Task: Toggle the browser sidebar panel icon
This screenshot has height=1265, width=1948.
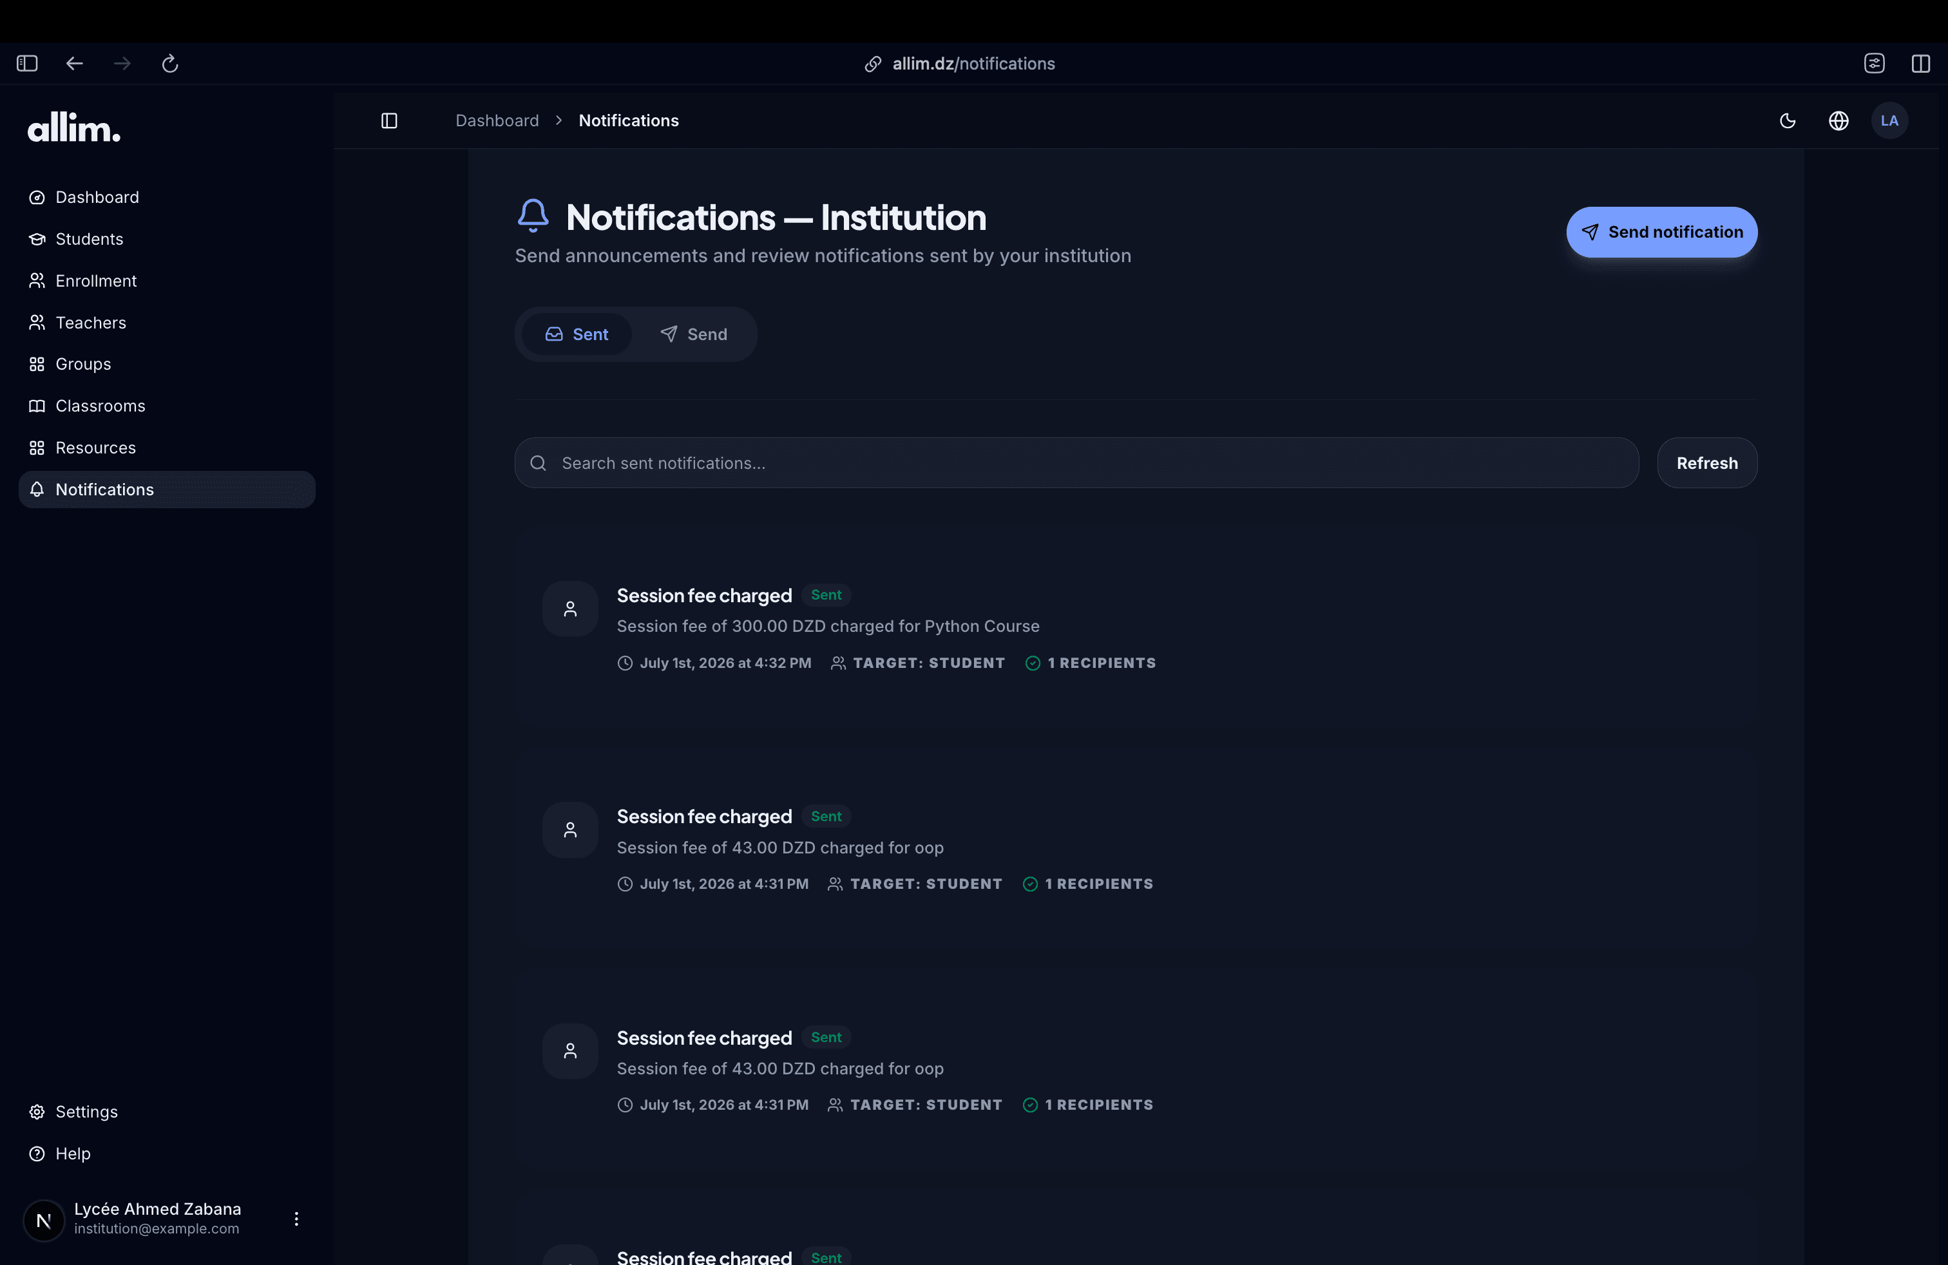Action: pos(27,63)
